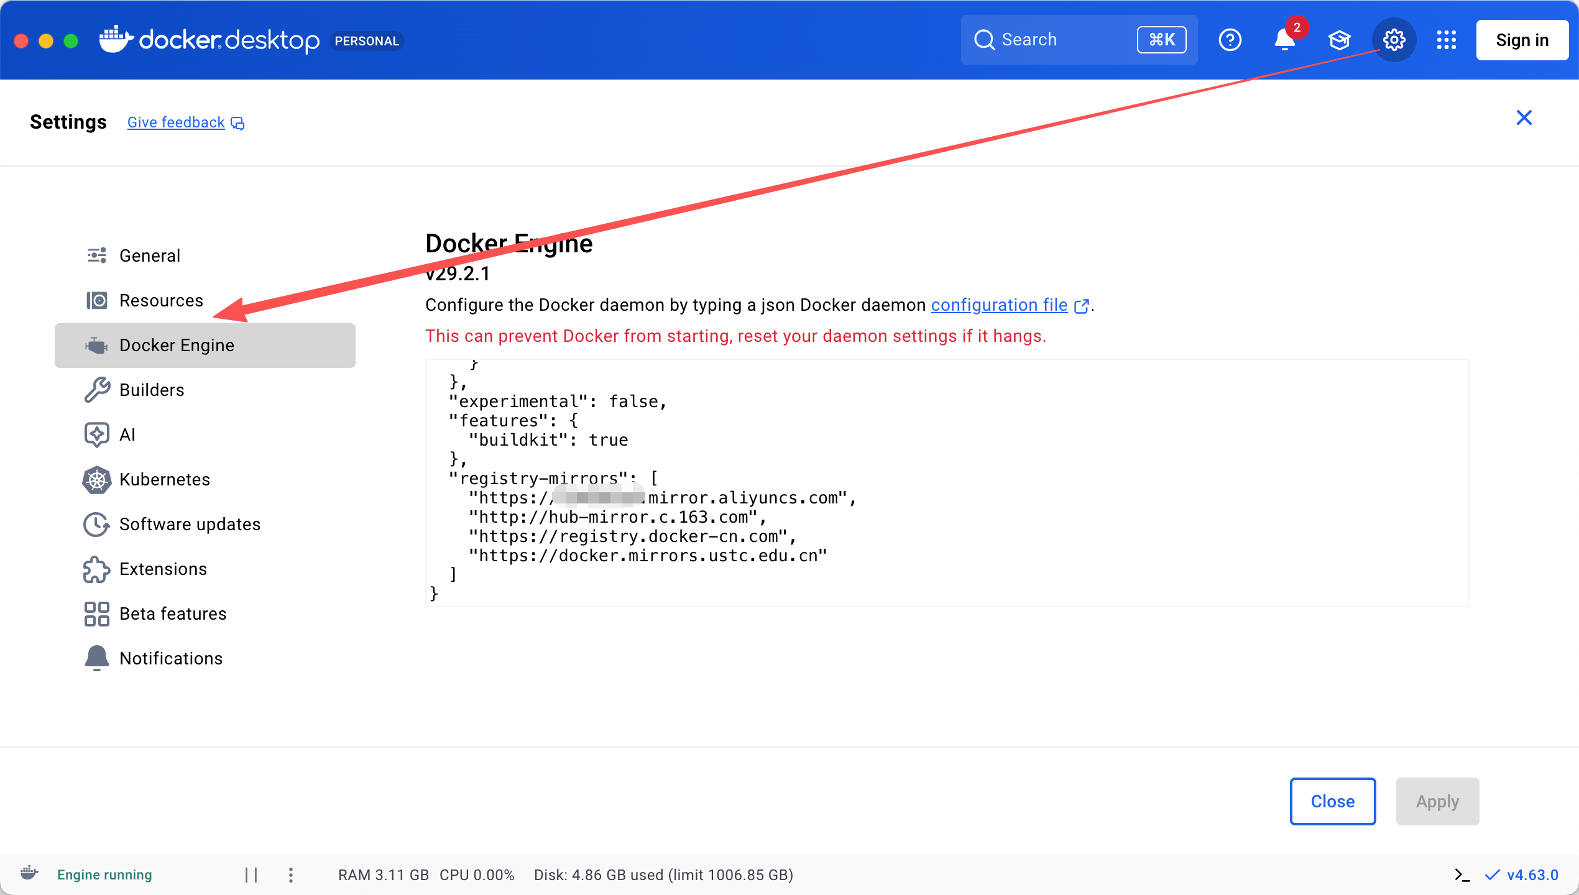Screen dimensions: 1579x895
Task: Open notifications bell with 2 badge
Action: click(x=1285, y=40)
